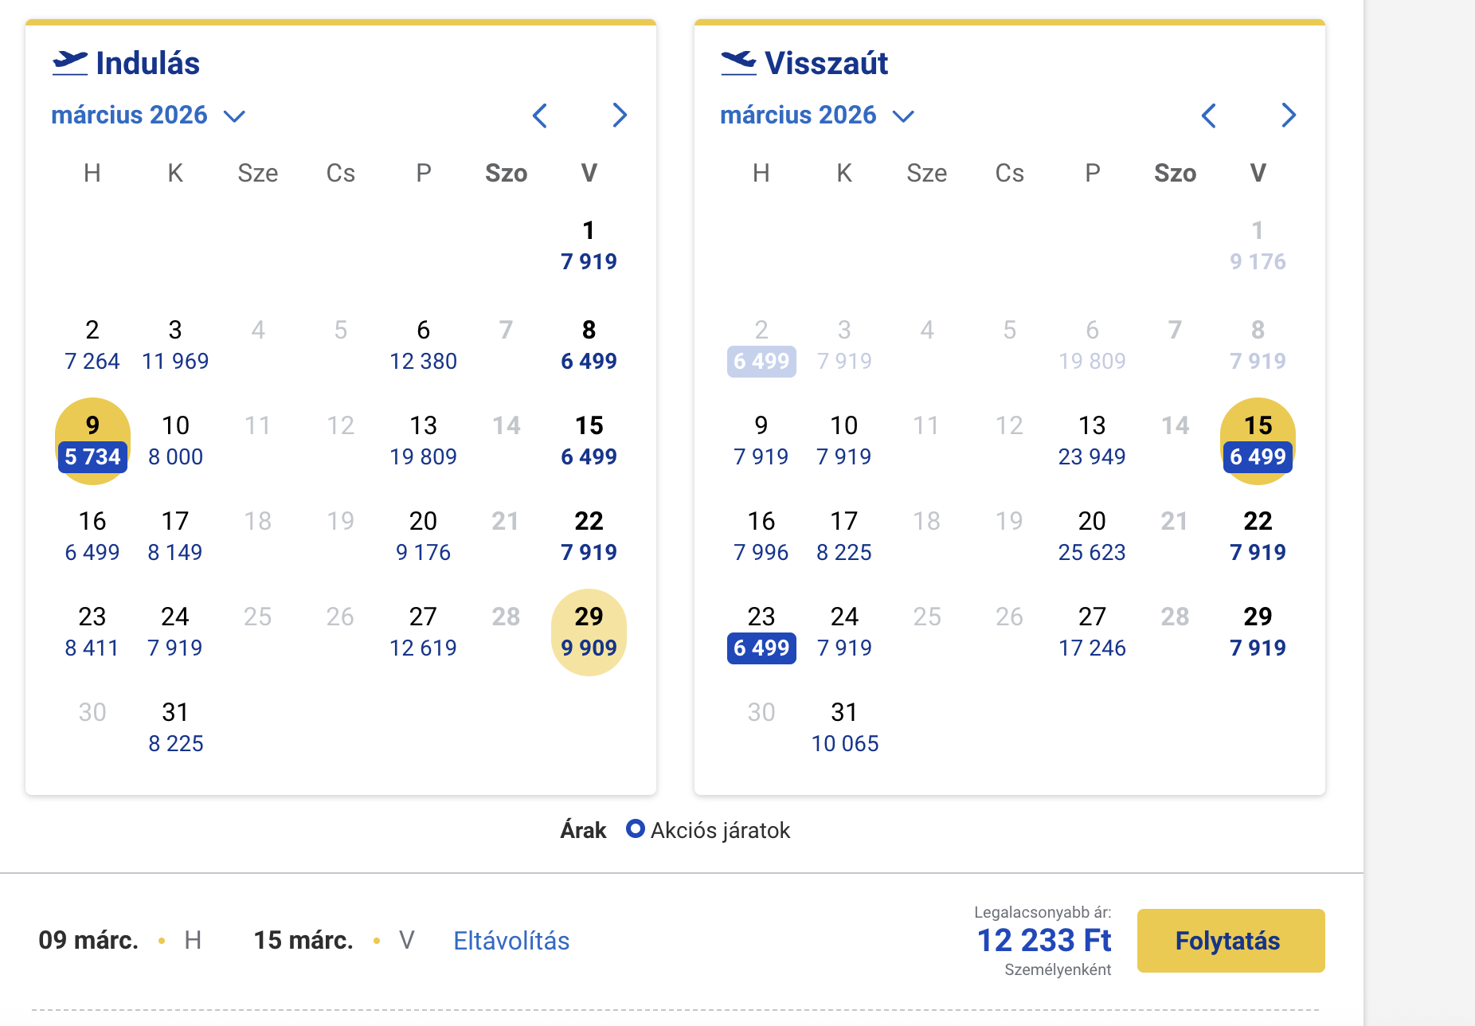
Task: Go to previous month in Visszaút calendar
Action: pos(1209,116)
